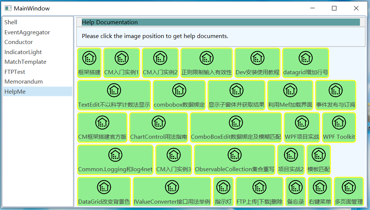
Task: Open the CM入门实例2 help icon
Action: [160, 58]
